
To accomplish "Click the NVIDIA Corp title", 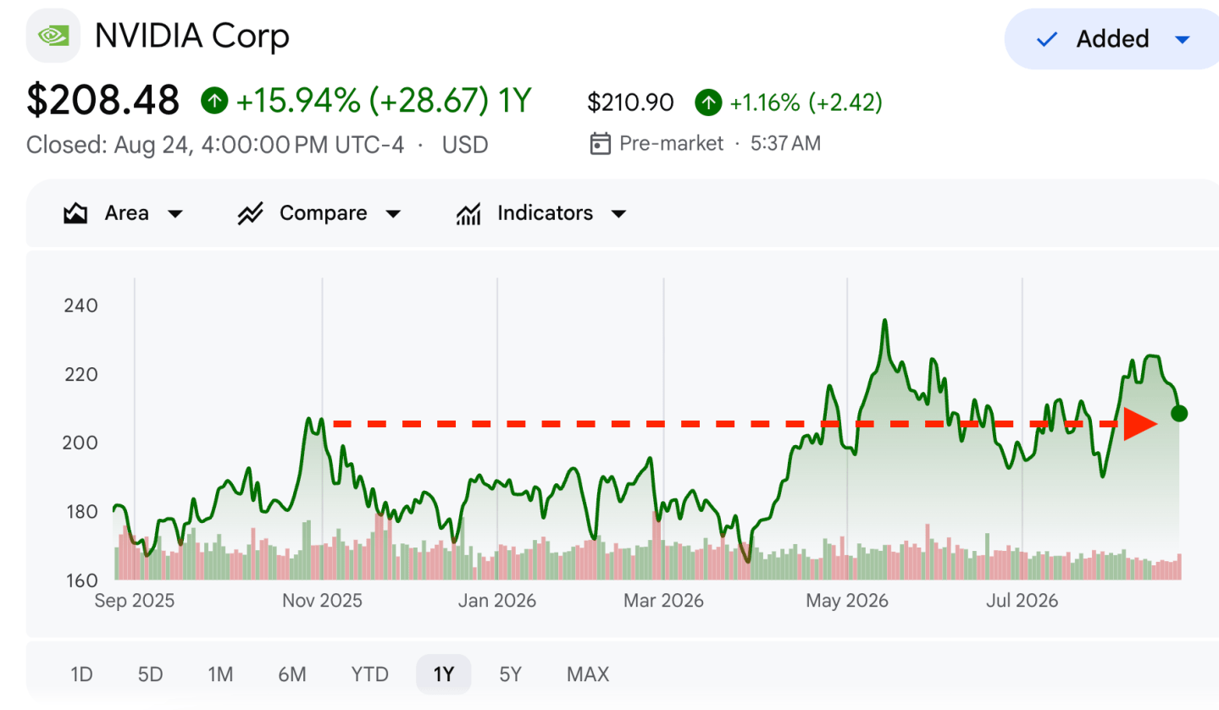I will 192,36.
